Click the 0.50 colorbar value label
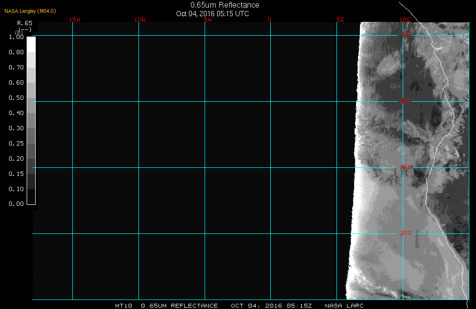Image resolution: width=476 pixels, height=309 pixels. (x=16, y=98)
